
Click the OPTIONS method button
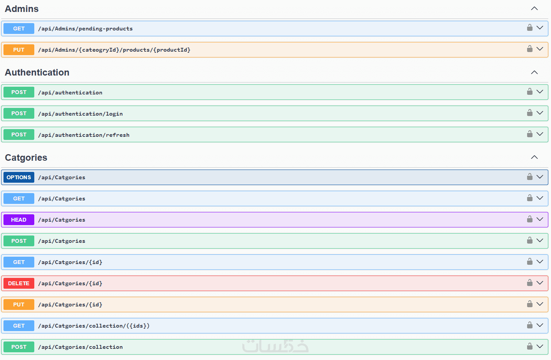(x=19, y=177)
